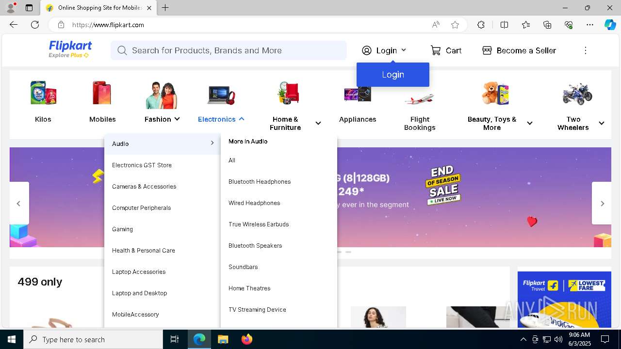Image resolution: width=621 pixels, height=349 pixels.
Task: Expand the Login dropdown chevron
Action: 404,50
